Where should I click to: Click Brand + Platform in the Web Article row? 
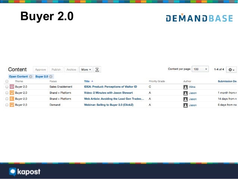(x=60, y=99)
